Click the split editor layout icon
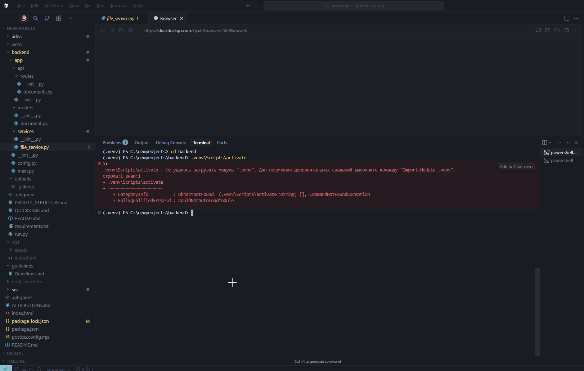Viewport: 584px width, 371px height. pyautogui.click(x=567, y=18)
